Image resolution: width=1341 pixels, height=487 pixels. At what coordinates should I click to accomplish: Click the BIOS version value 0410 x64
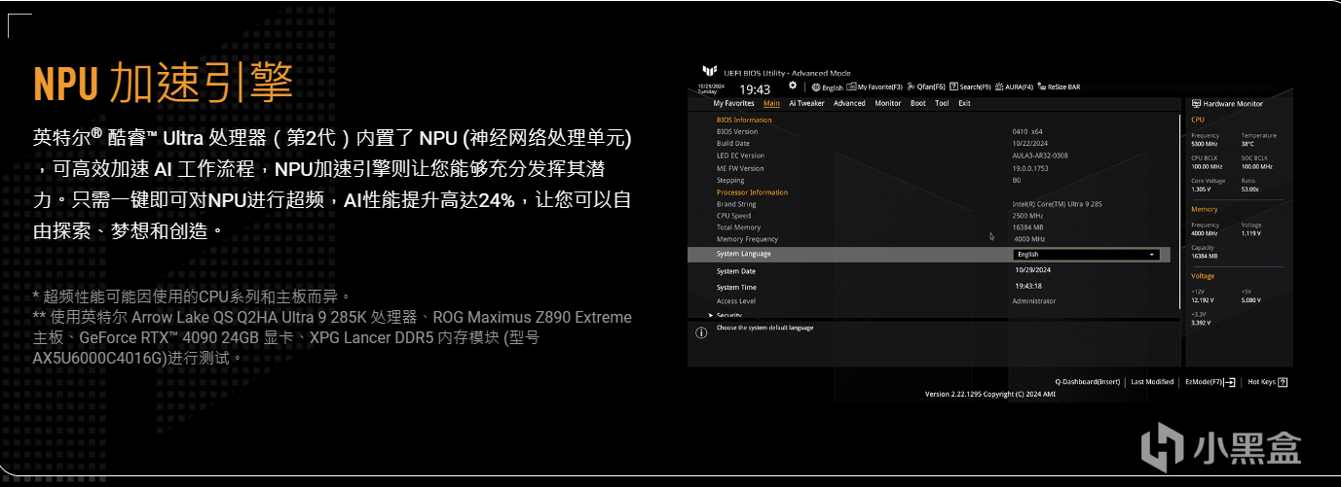[1027, 131]
